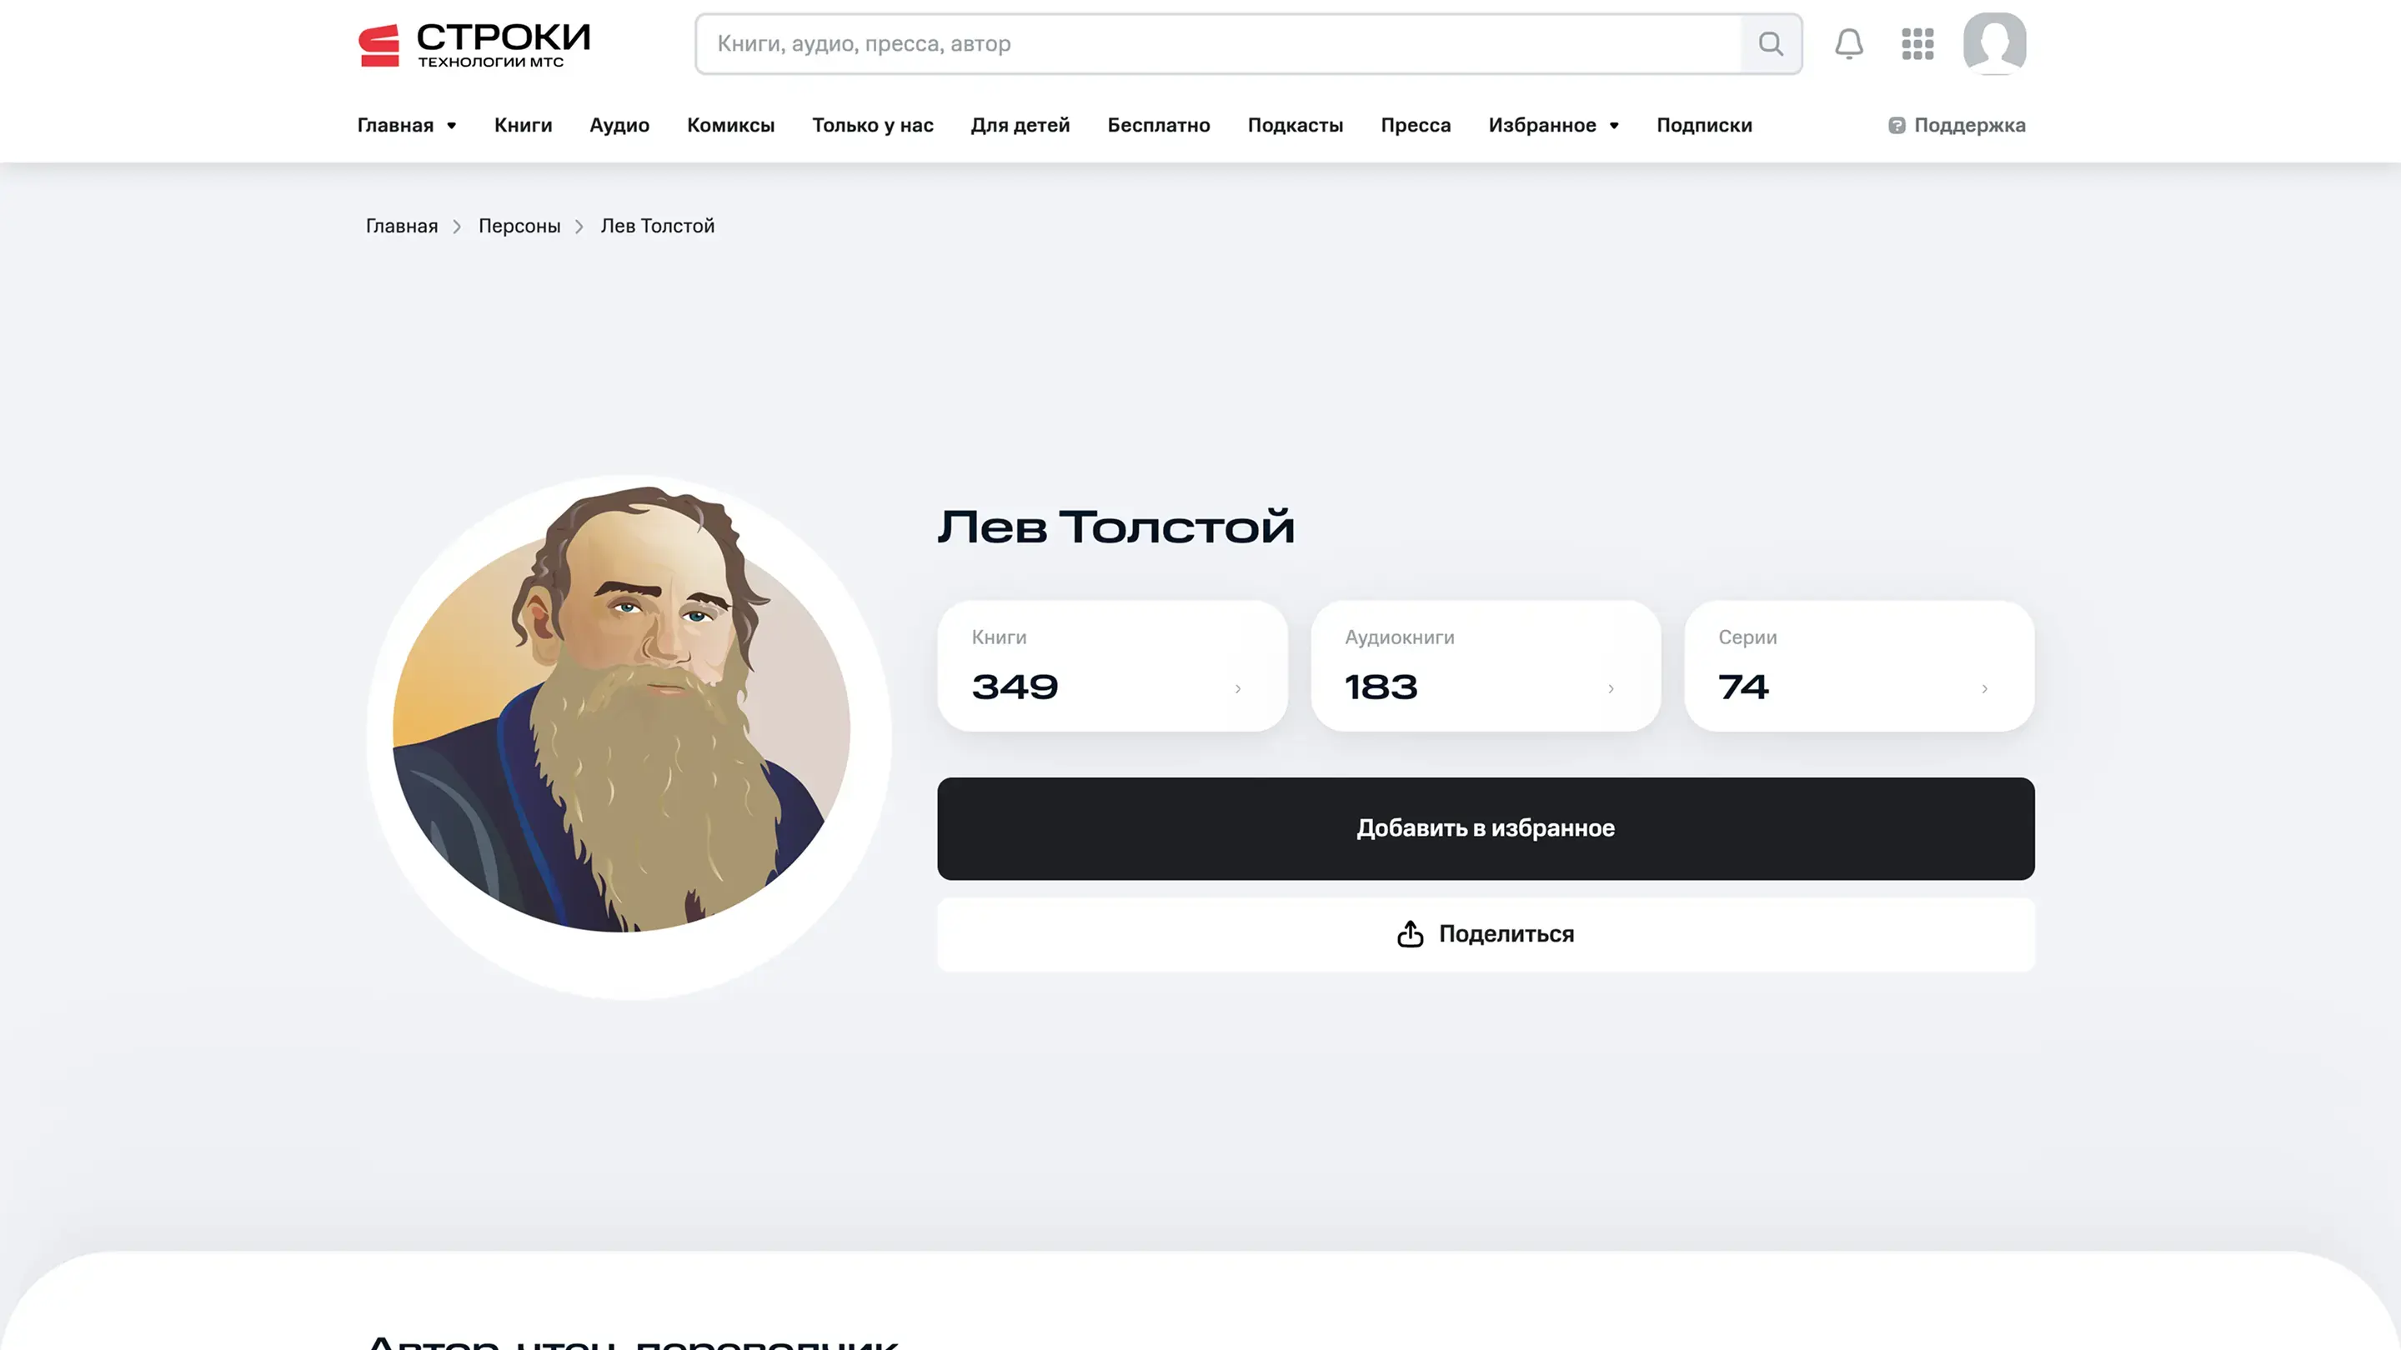
Task: Click the Персоны breadcrumb link
Action: [519, 227]
